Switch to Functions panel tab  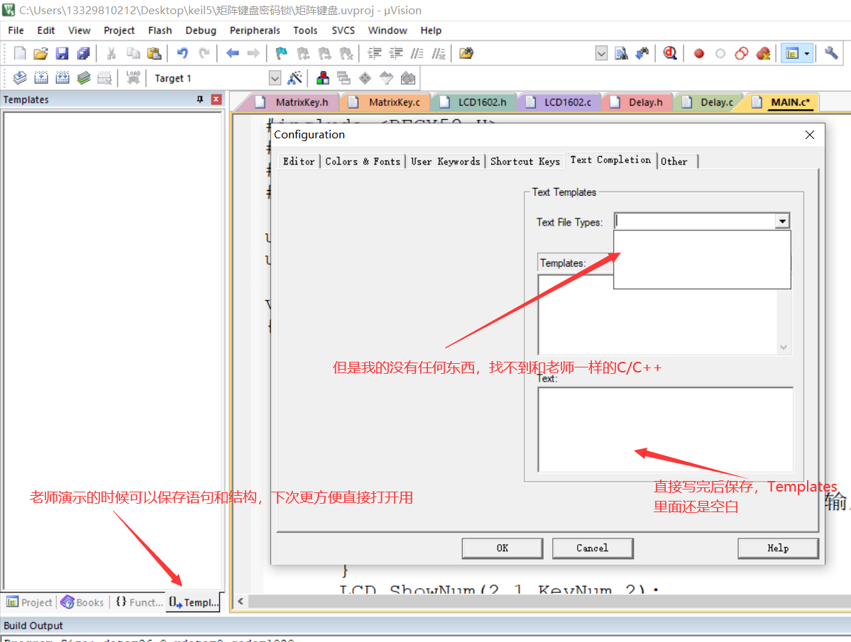140,602
